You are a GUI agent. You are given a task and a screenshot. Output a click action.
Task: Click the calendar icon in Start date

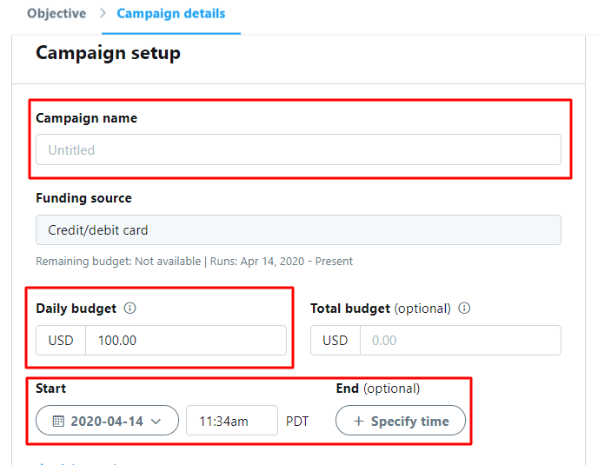pos(58,422)
